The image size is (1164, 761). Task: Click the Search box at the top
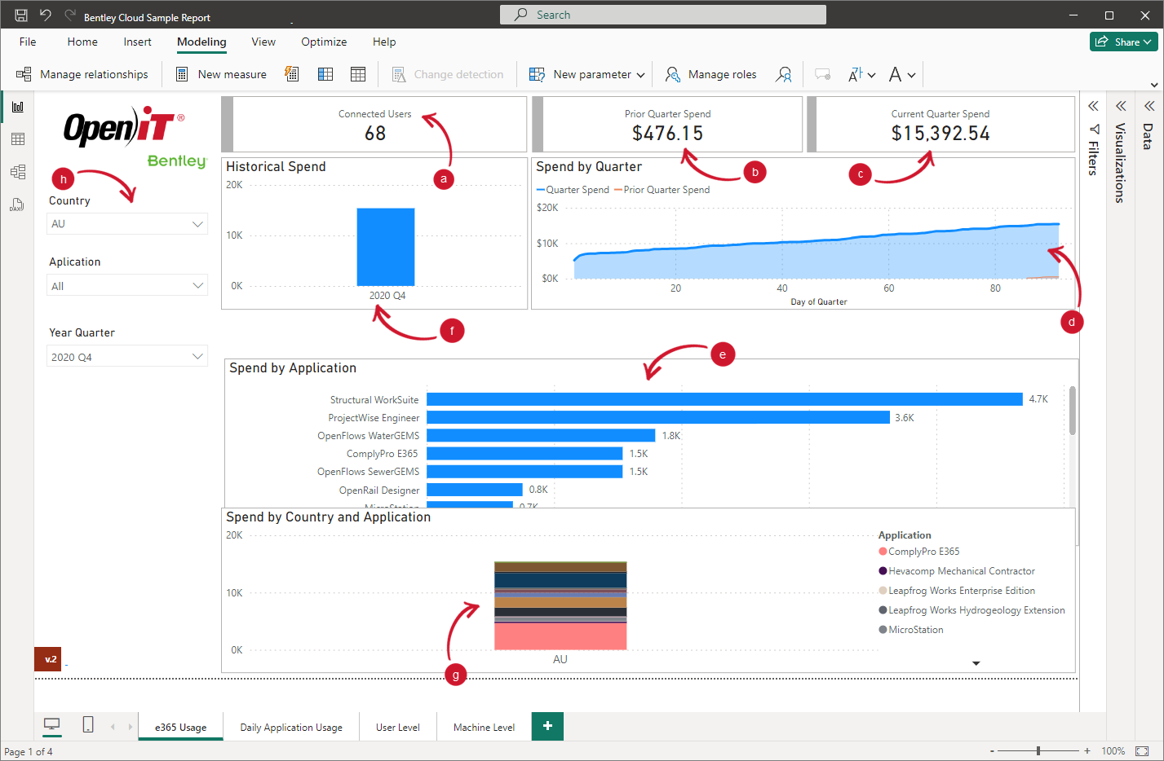pos(662,14)
